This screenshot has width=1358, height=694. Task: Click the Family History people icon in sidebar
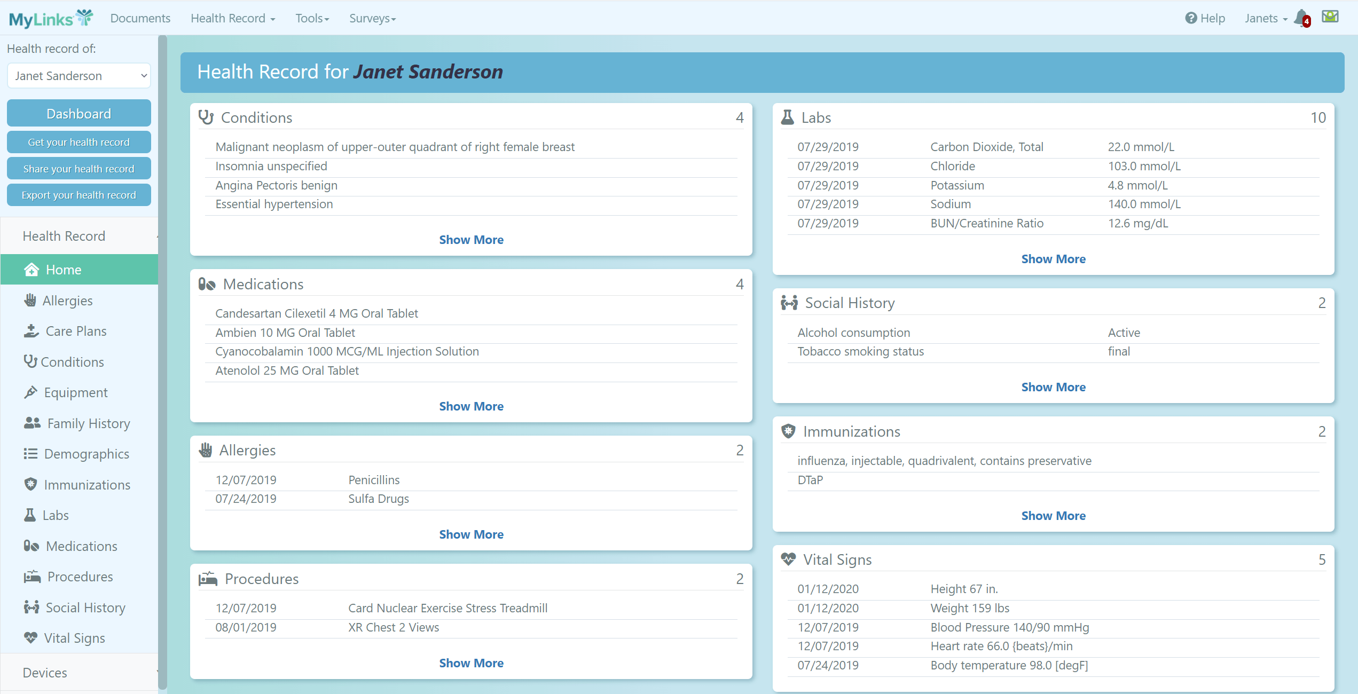point(32,423)
